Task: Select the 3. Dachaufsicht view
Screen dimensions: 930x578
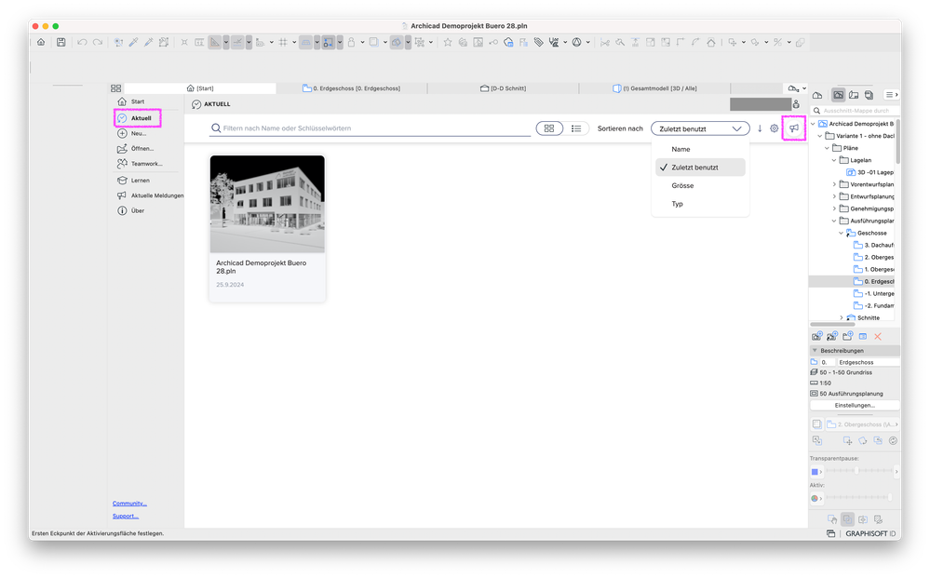Action: pyautogui.click(x=873, y=245)
